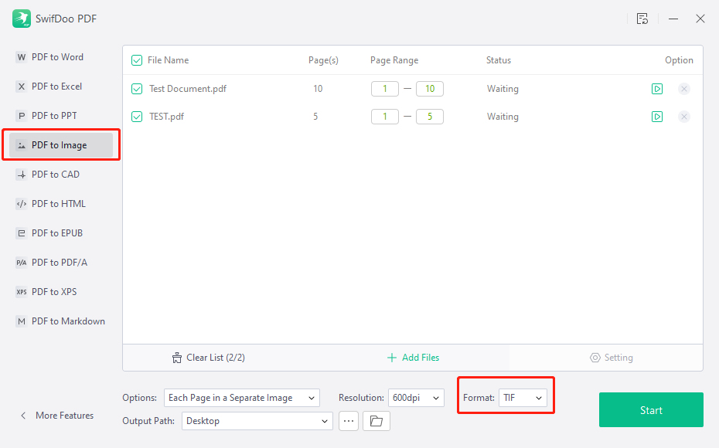The image size is (719, 448).
Task: Select PDF to Markdown in sidebar
Action: click(x=68, y=321)
